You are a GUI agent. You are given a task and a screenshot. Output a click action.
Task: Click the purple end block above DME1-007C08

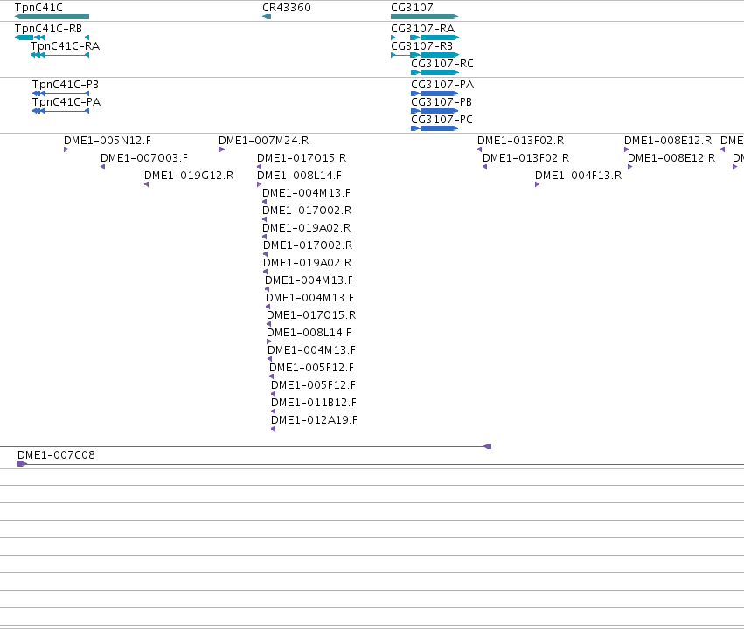(487, 446)
